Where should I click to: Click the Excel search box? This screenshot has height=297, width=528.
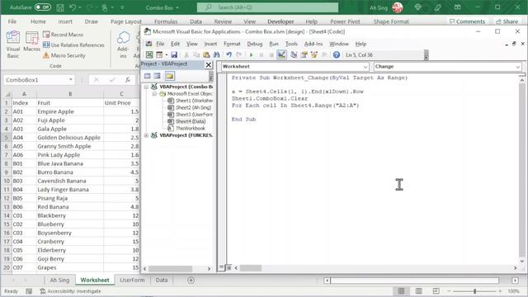pos(267,7)
